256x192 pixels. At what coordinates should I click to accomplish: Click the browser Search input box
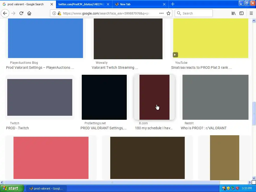pyautogui.click(x=194, y=13)
